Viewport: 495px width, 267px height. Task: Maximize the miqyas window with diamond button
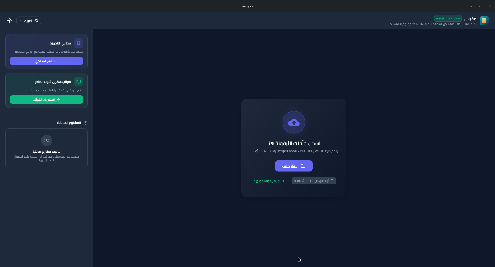[x=480, y=6]
